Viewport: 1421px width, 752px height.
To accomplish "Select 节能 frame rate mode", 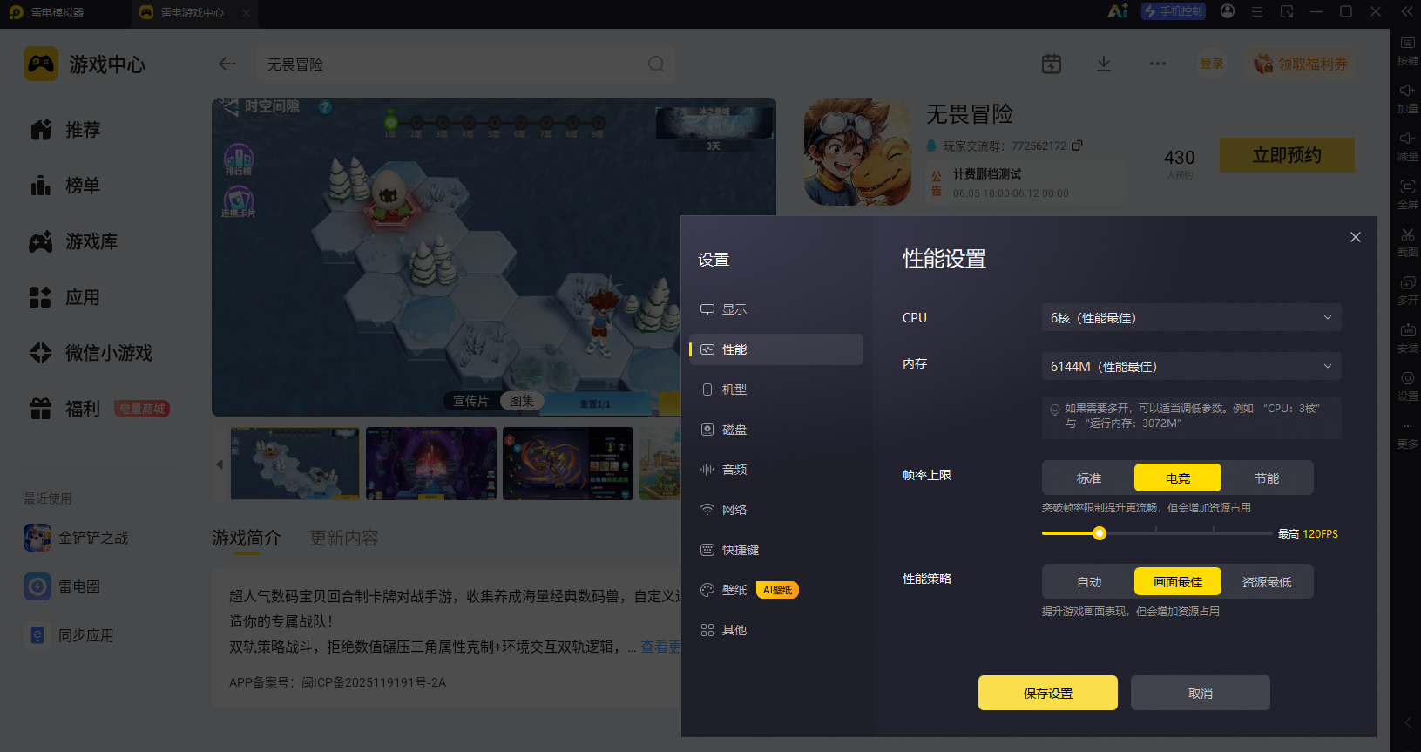I will point(1267,478).
